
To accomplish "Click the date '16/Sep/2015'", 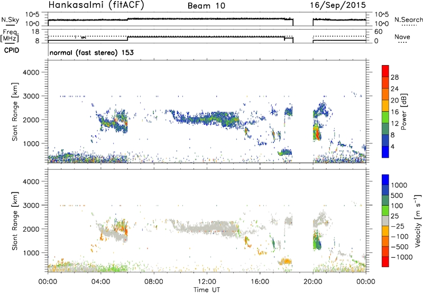I will (338, 5).
